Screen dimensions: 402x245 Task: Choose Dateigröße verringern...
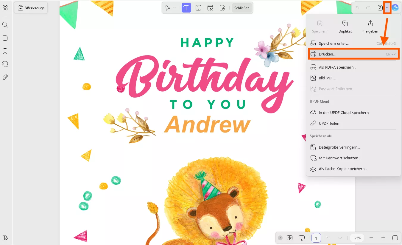point(353,147)
